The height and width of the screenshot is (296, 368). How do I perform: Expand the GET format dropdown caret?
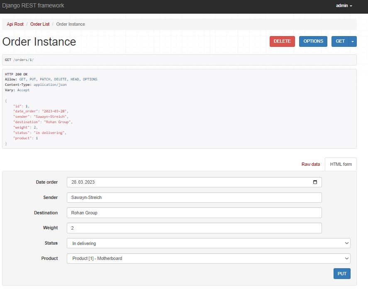coord(353,41)
